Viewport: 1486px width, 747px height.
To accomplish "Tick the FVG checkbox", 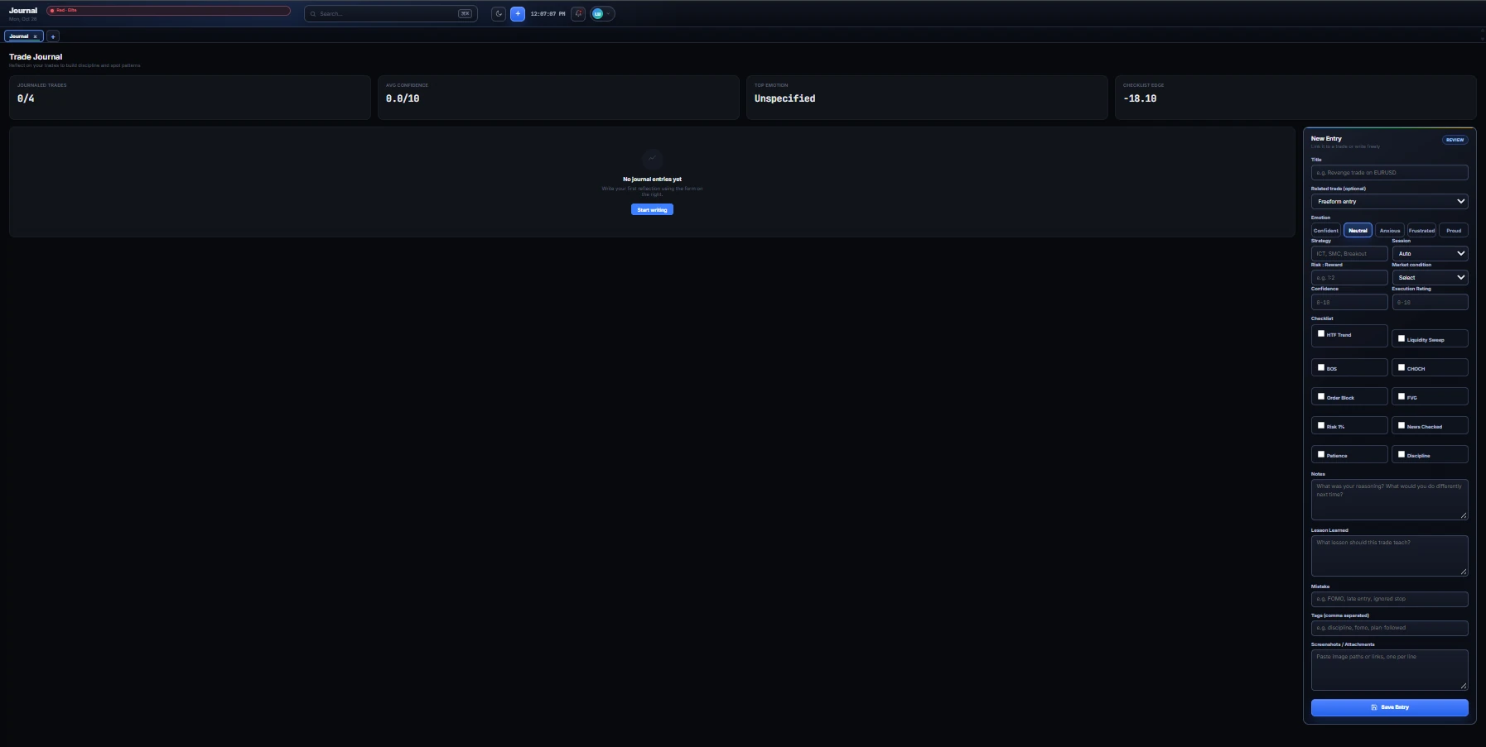I will [x=1402, y=396].
